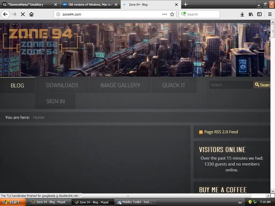This screenshot has height=206, width=275.
Task: Open the browser home page icon
Action: (31, 14)
